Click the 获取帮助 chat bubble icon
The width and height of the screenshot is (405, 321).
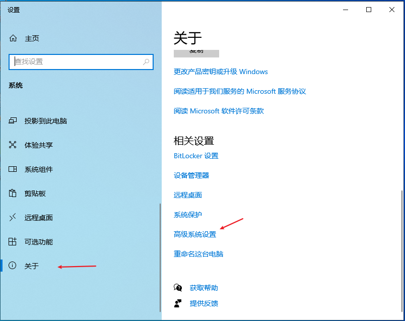pyautogui.click(x=178, y=288)
